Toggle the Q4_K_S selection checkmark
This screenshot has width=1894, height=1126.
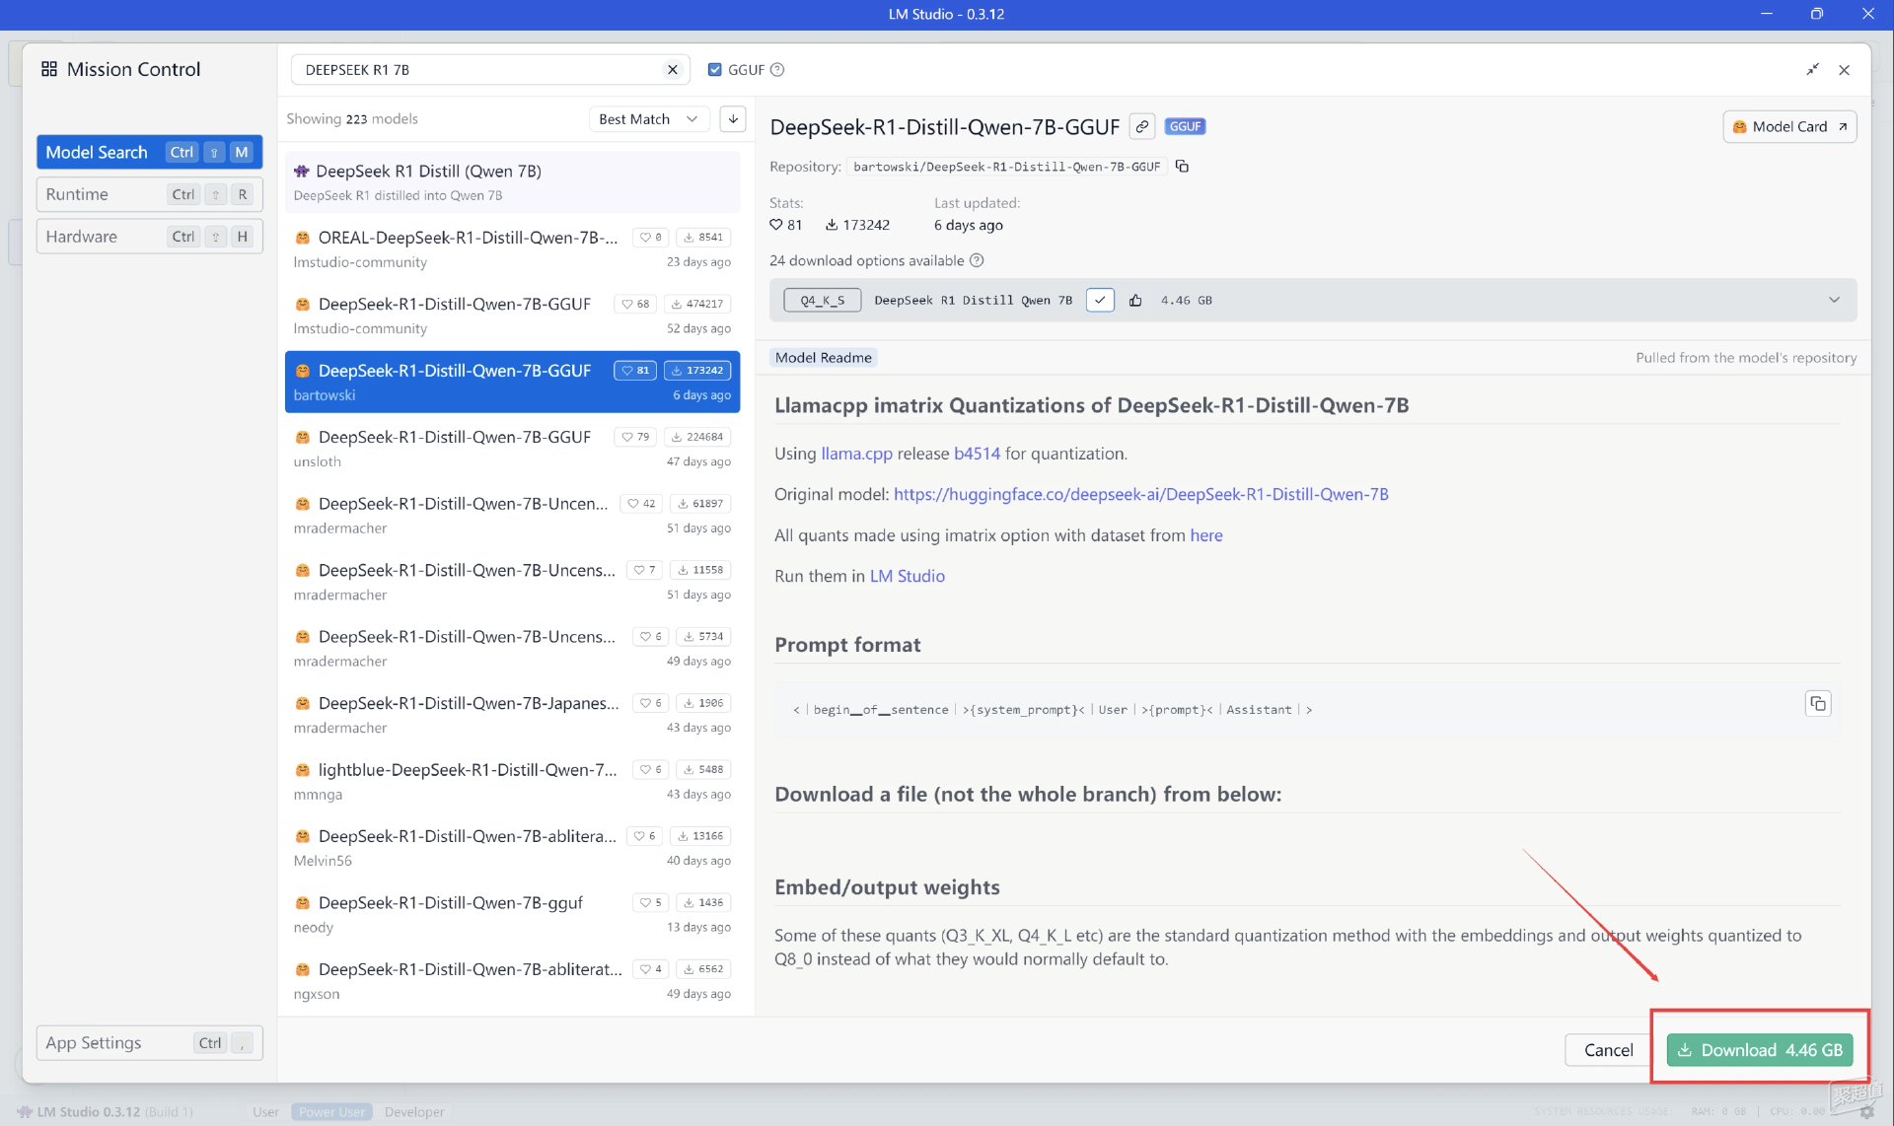click(1100, 301)
